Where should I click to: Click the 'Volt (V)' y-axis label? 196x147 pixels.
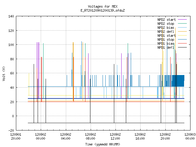[x=4, y=73]
